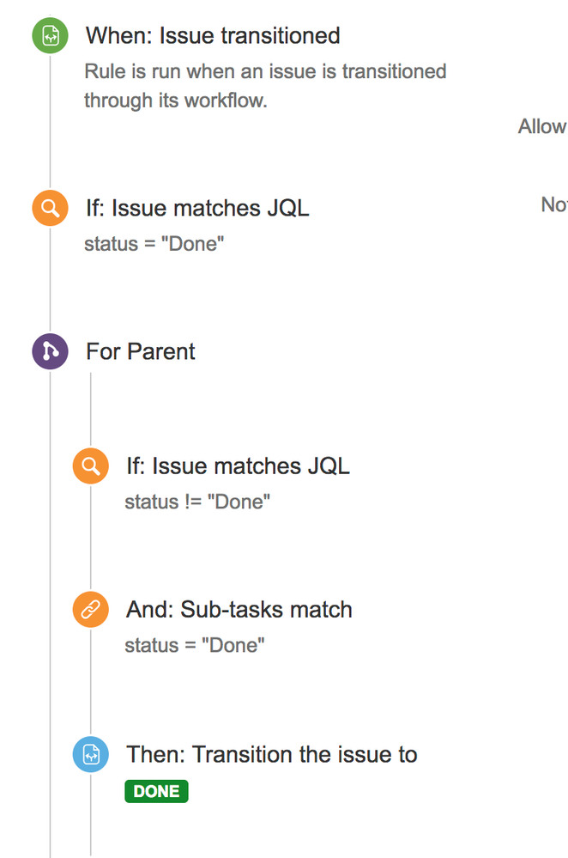The image size is (568, 858).
Task: Open the And: Sub-tasks match condition
Action: pos(239,609)
